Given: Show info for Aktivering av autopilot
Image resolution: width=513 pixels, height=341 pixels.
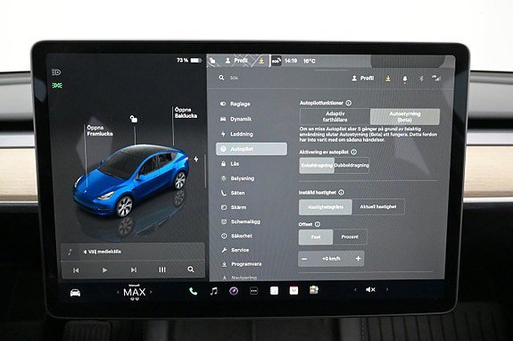Looking at the screenshot, I should [x=353, y=152].
